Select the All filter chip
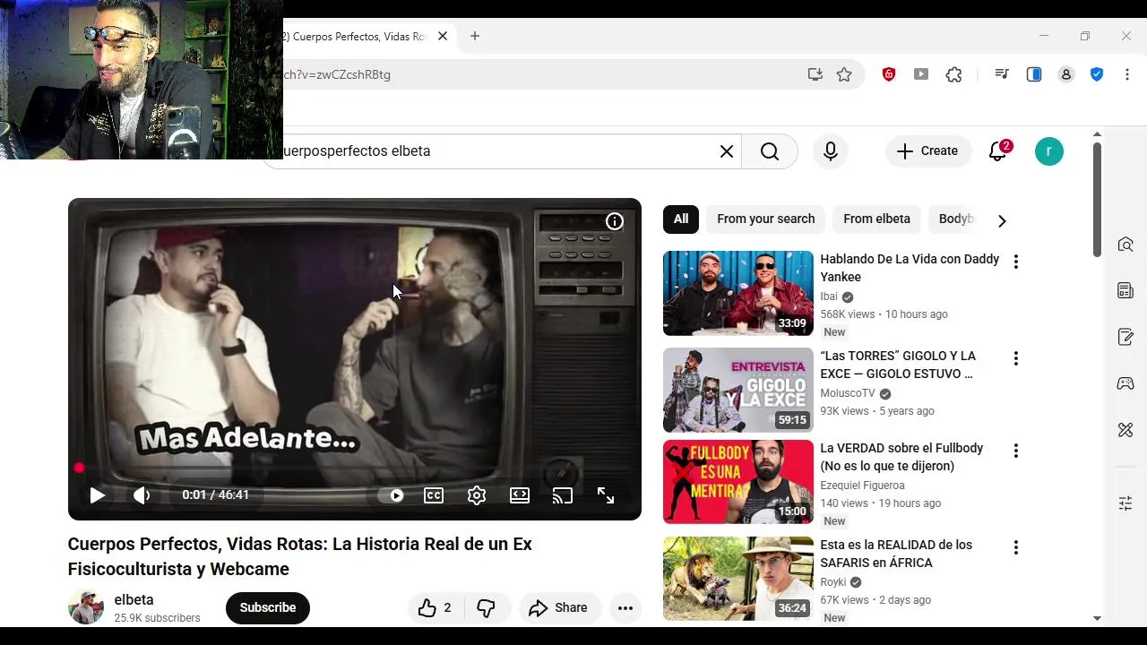Viewport: 1147px width, 645px height. 681,219
